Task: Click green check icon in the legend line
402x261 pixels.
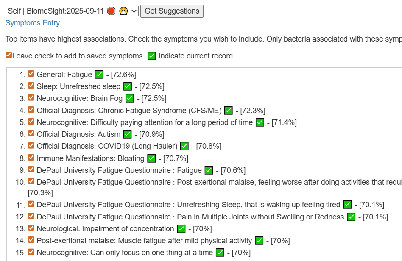Action: [x=152, y=56]
